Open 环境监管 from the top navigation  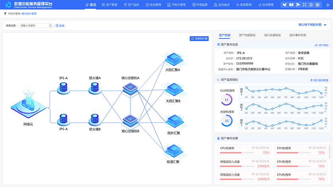pos(200,5)
